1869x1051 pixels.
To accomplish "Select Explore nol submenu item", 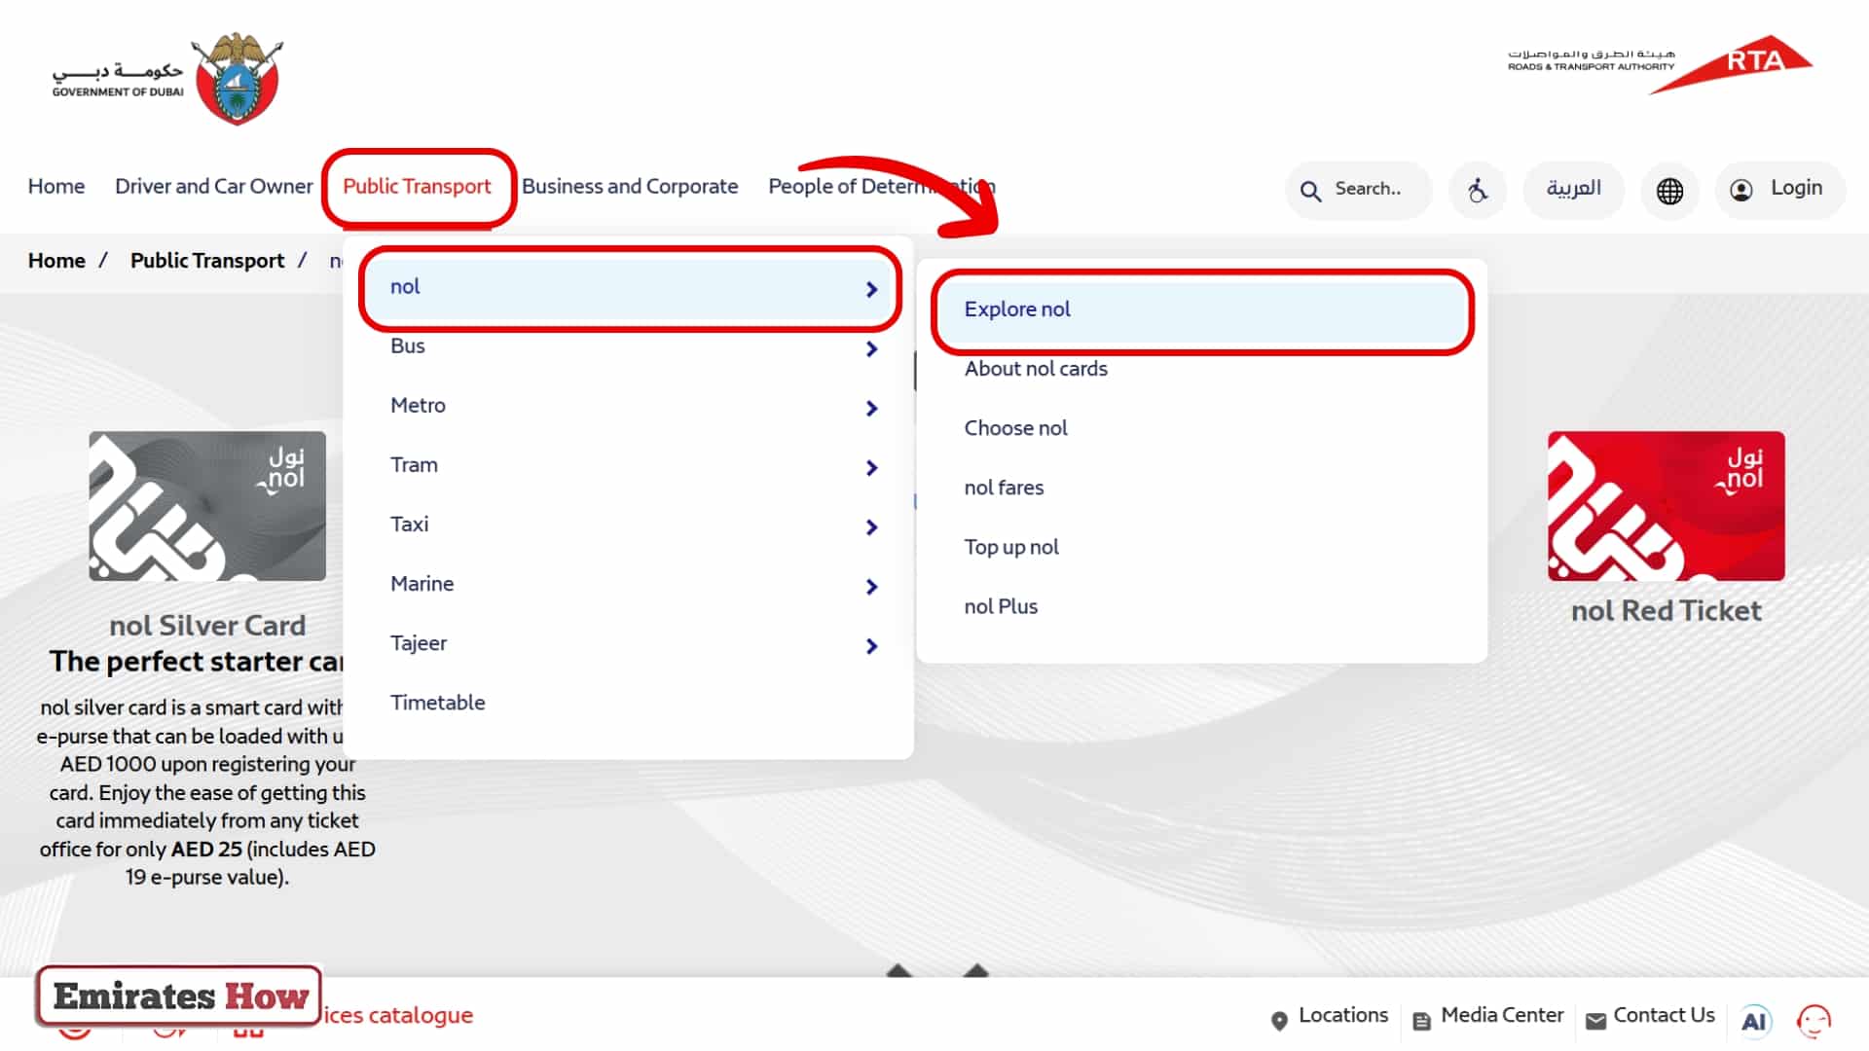I will (x=1202, y=309).
